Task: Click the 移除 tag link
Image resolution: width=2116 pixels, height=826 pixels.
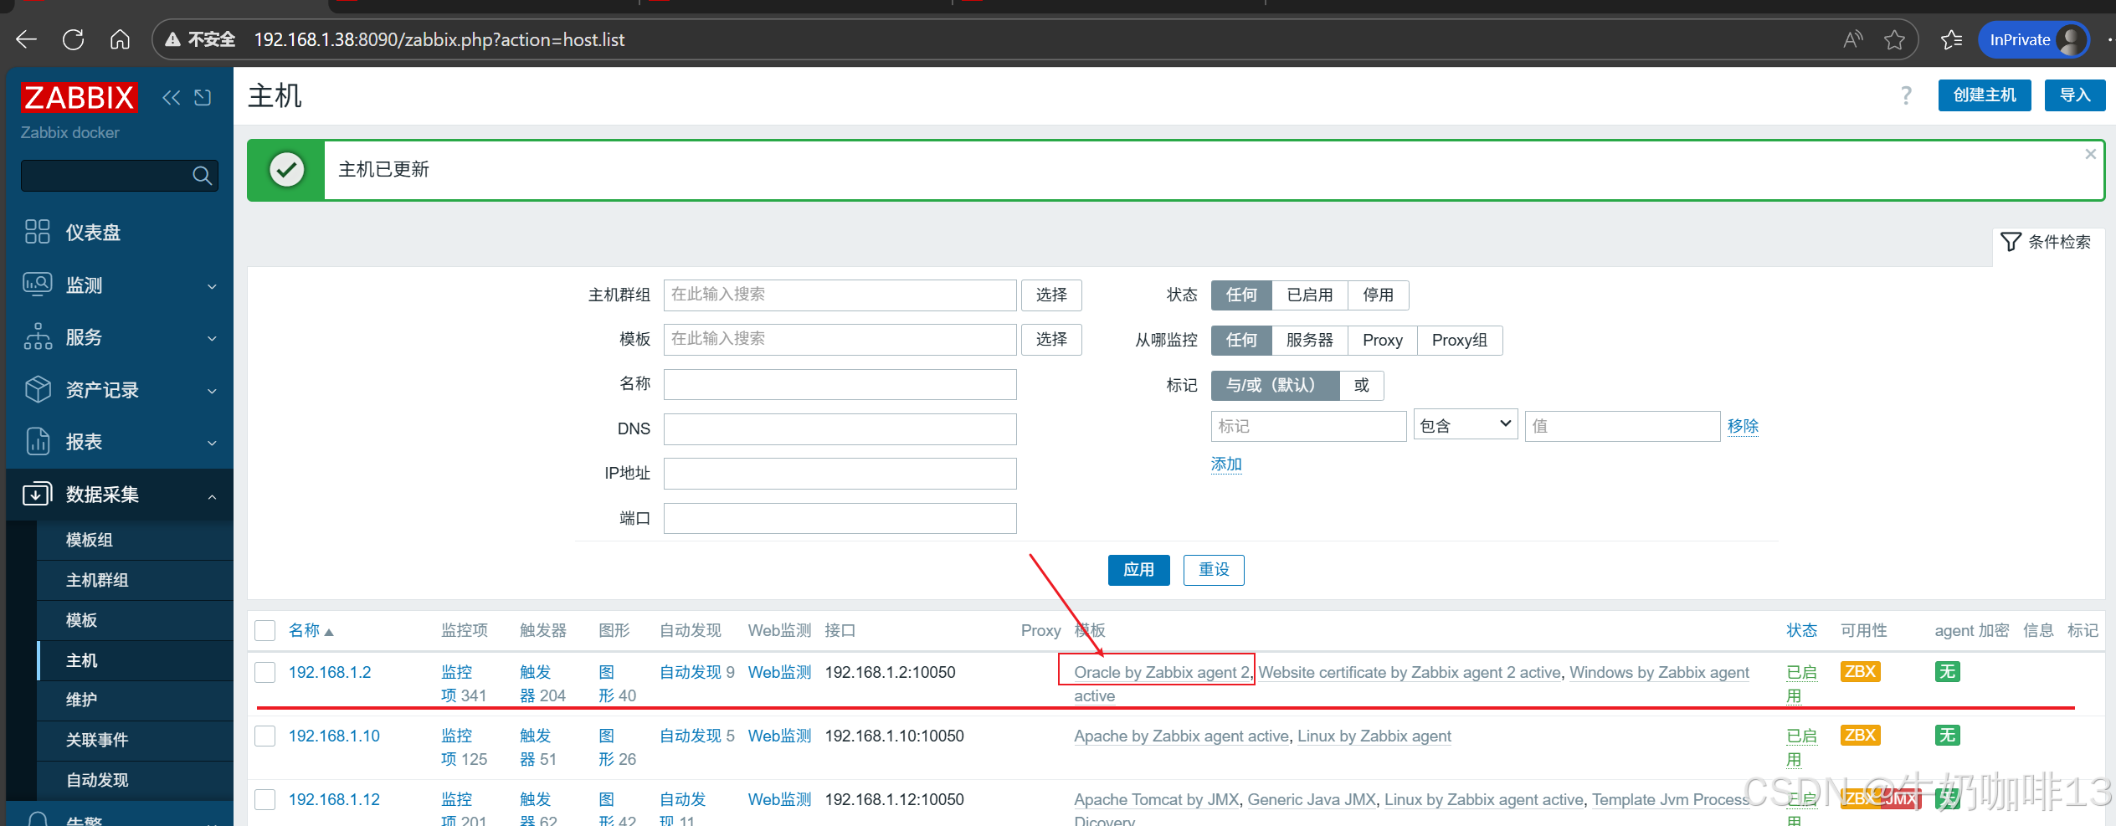Action: coord(1743,426)
